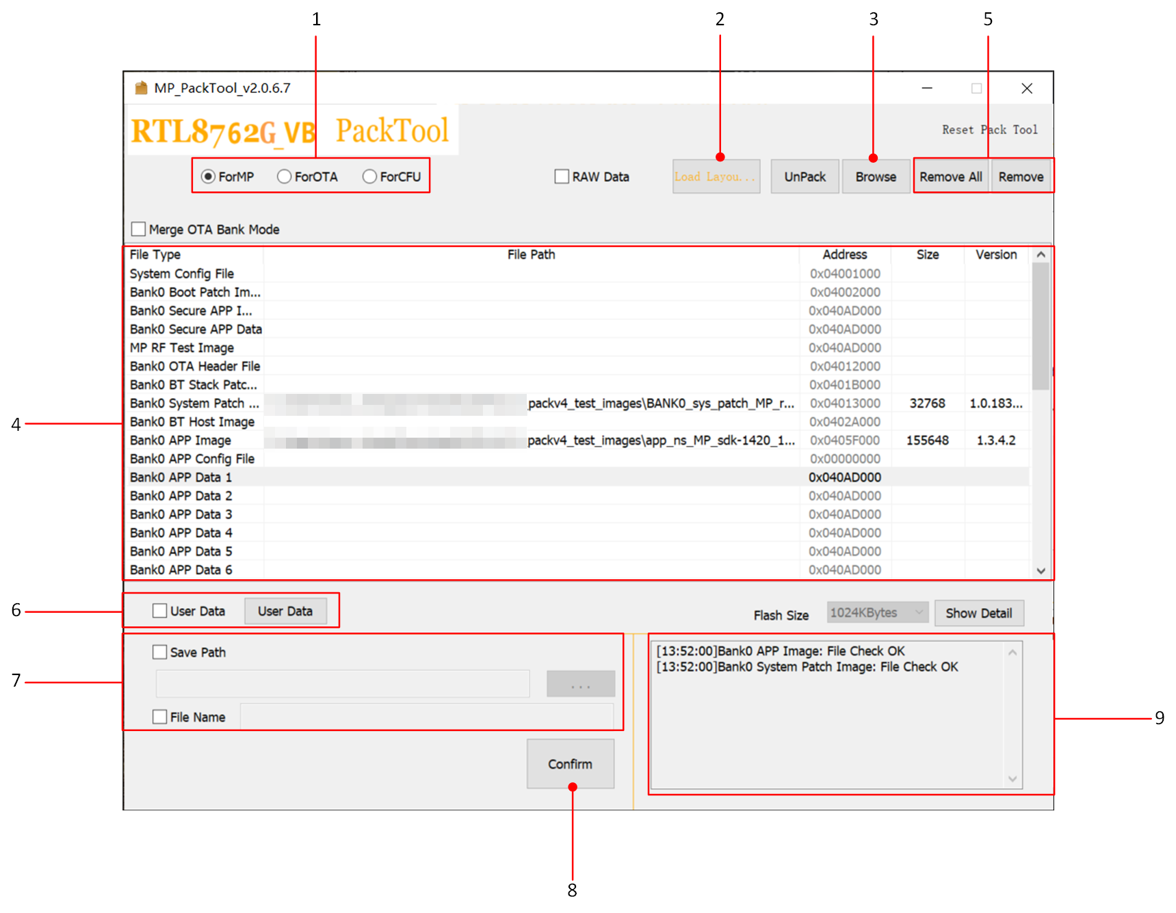Enable the RAW Data checkbox
Viewport: 1176px width, 913px height.
(562, 177)
